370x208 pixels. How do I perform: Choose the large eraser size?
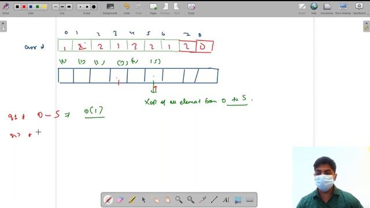[94, 7]
